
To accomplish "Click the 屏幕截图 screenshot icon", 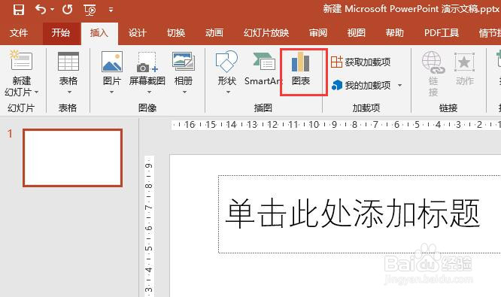I will 147,62.
